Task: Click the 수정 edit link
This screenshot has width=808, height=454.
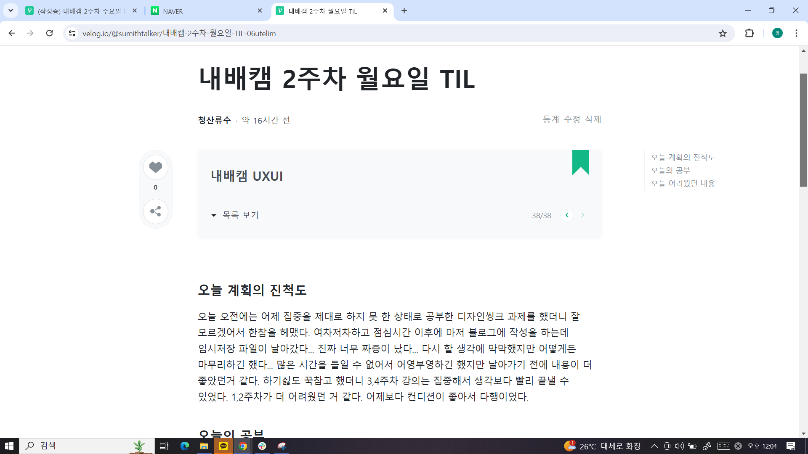Action: (572, 119)
